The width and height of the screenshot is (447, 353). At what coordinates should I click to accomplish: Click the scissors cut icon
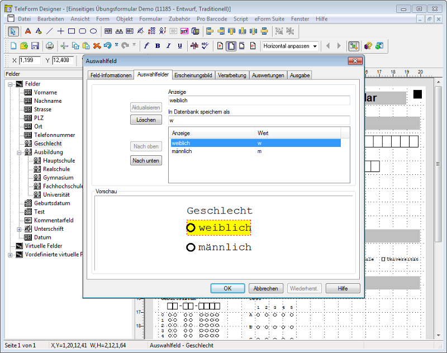pos(64,46)
